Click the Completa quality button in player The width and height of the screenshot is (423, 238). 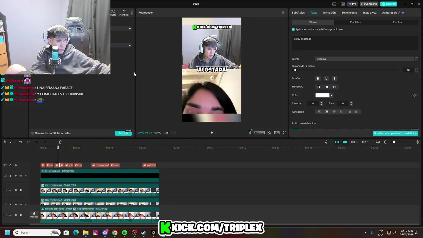(x=259, y=133)
